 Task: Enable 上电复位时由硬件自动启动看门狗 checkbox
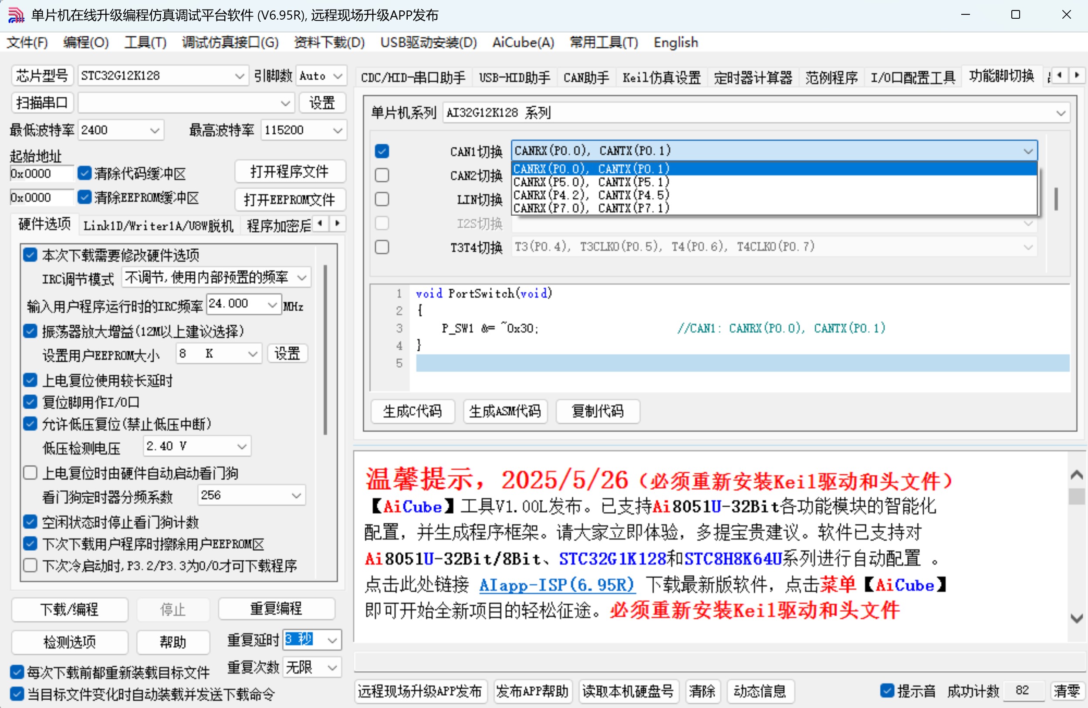(x=30, y=472)
